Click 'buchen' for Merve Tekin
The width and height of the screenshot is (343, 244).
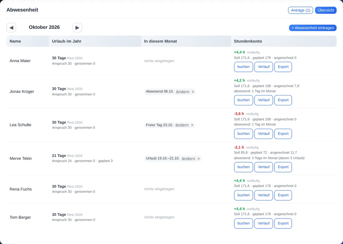click(244, 167)
